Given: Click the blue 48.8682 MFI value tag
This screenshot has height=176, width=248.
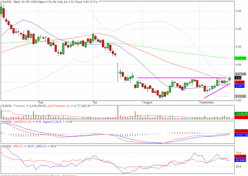Looking at the screenshot, I should (241, 160).
